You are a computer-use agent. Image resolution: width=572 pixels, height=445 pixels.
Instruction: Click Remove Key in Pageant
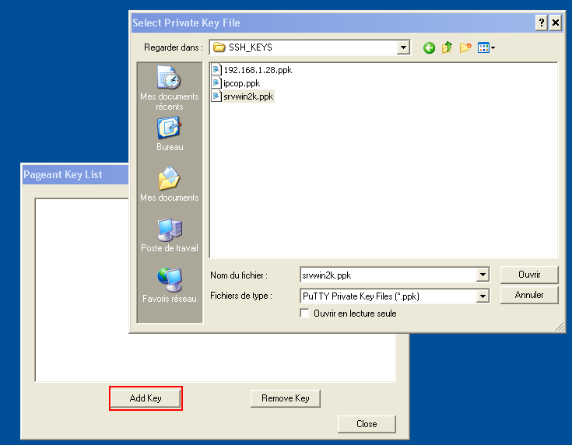coord(285,398)
